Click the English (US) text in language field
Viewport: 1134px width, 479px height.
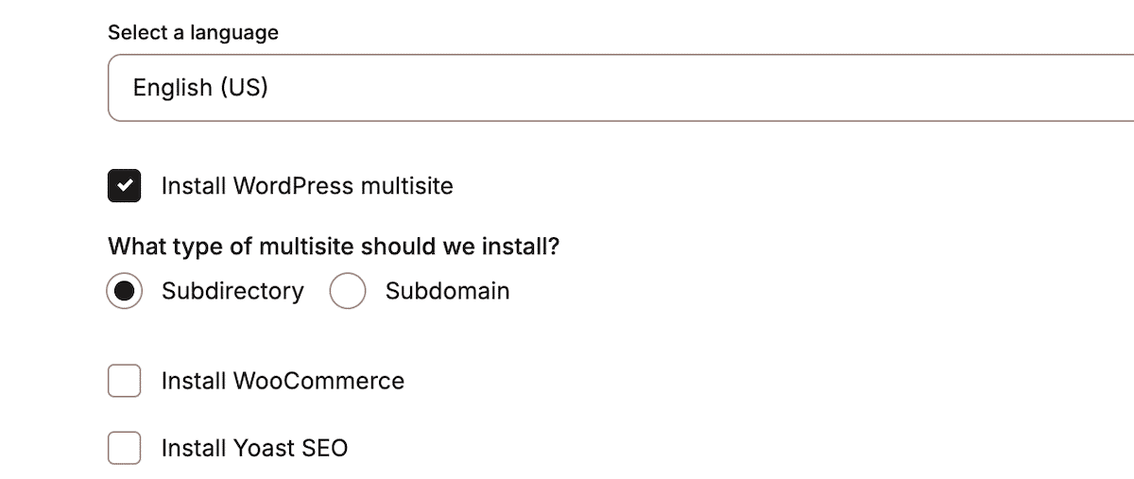pos(200,88)
